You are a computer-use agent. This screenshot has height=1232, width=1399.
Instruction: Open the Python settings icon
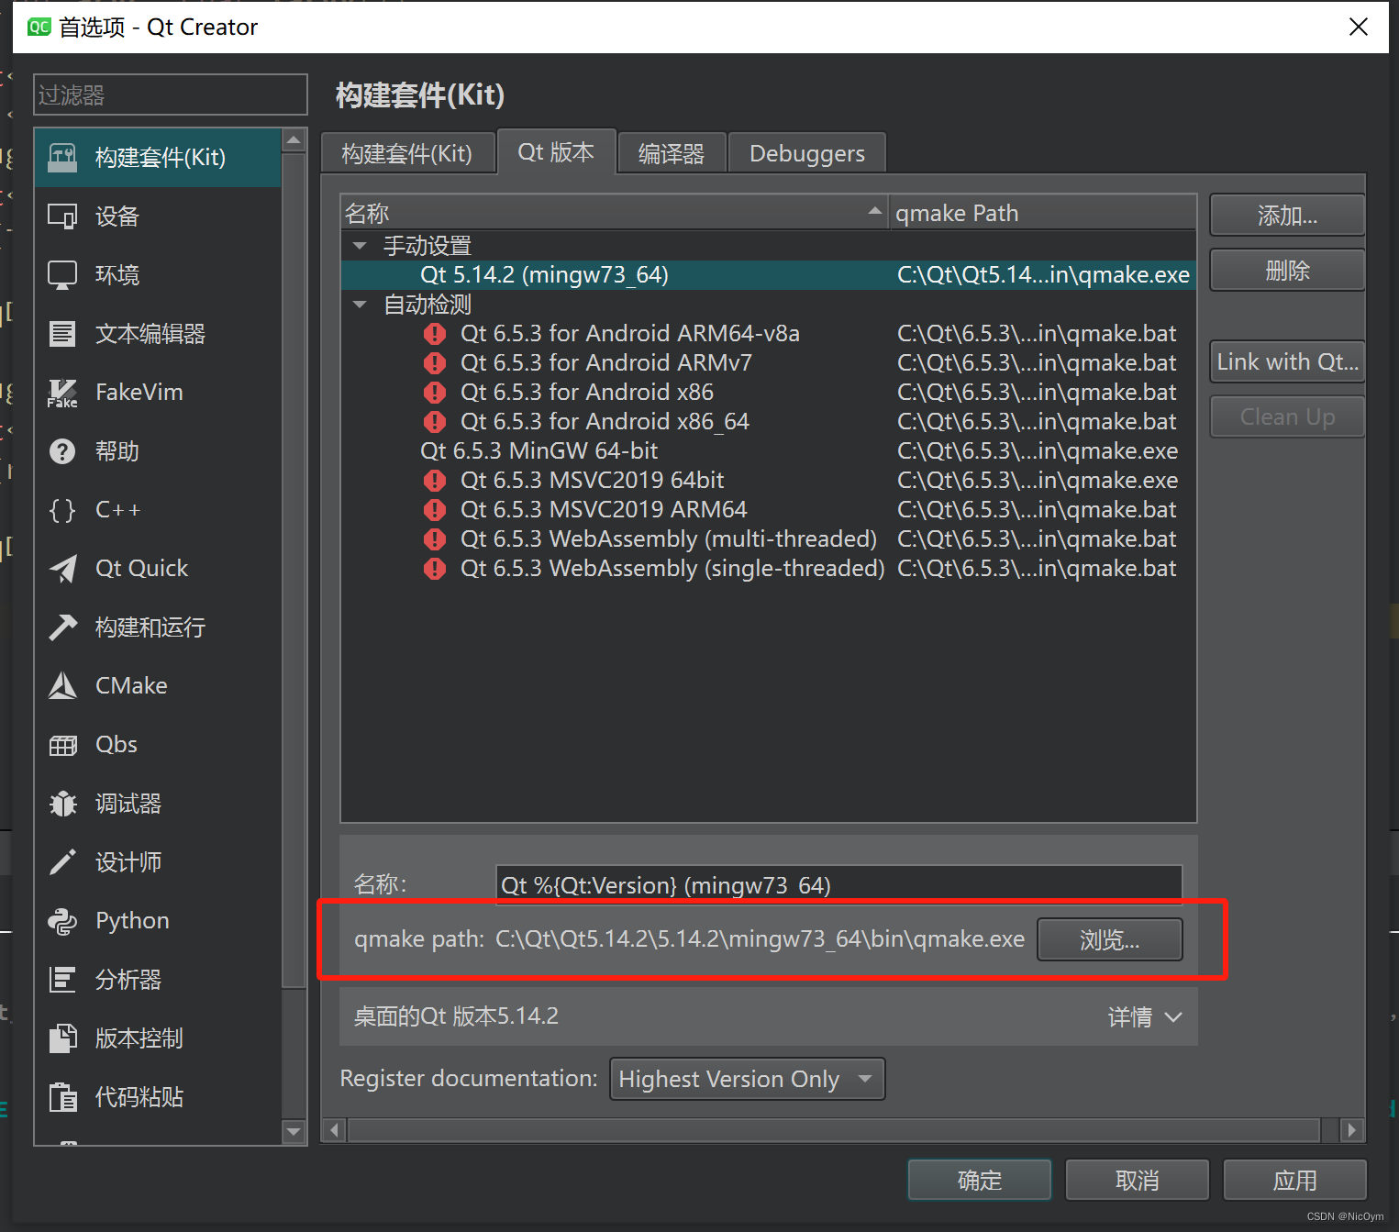pyautogui.click(x=62, y=921)
